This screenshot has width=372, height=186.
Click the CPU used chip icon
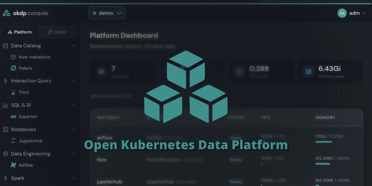[x=240, y=72]
